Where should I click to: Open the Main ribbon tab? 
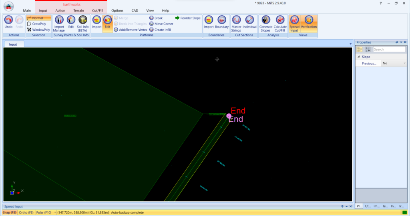click(27, 10)
